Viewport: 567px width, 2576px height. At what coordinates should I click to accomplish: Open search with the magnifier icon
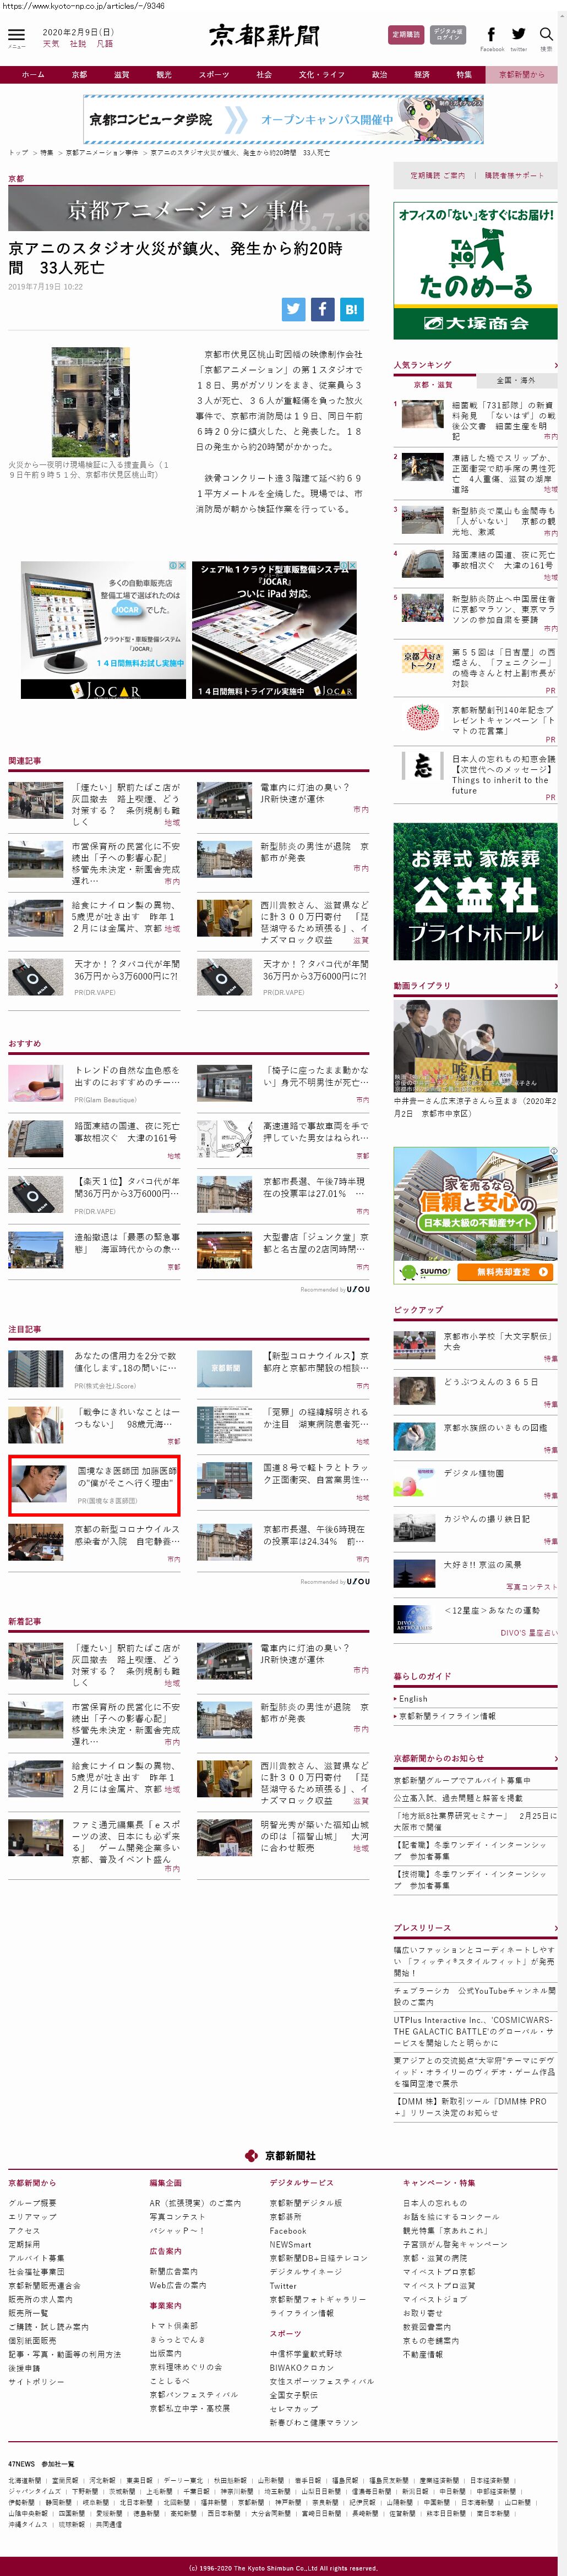(546, 35)
